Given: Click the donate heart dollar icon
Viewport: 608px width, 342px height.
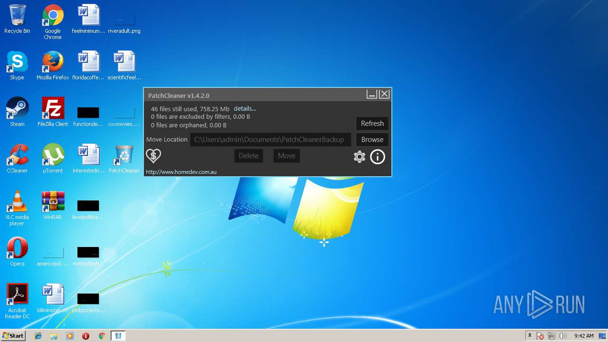Looking at the screenshot, I should coord(153,155).
